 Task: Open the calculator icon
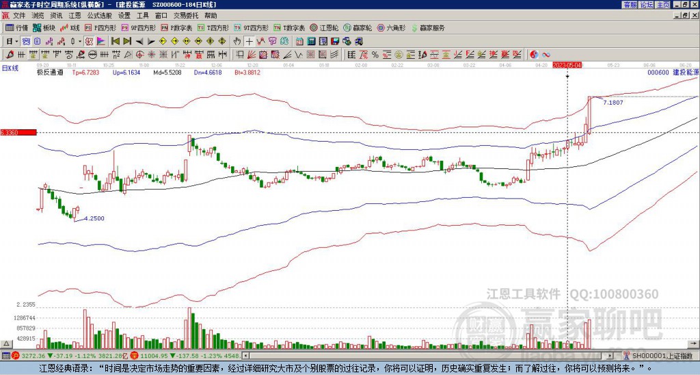tap(311, 42)
